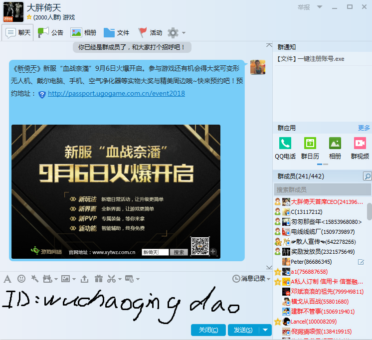
Task: Select member 匆匆那些年<15853968080>
Action: pyautogui.click(x=320, y=222)
